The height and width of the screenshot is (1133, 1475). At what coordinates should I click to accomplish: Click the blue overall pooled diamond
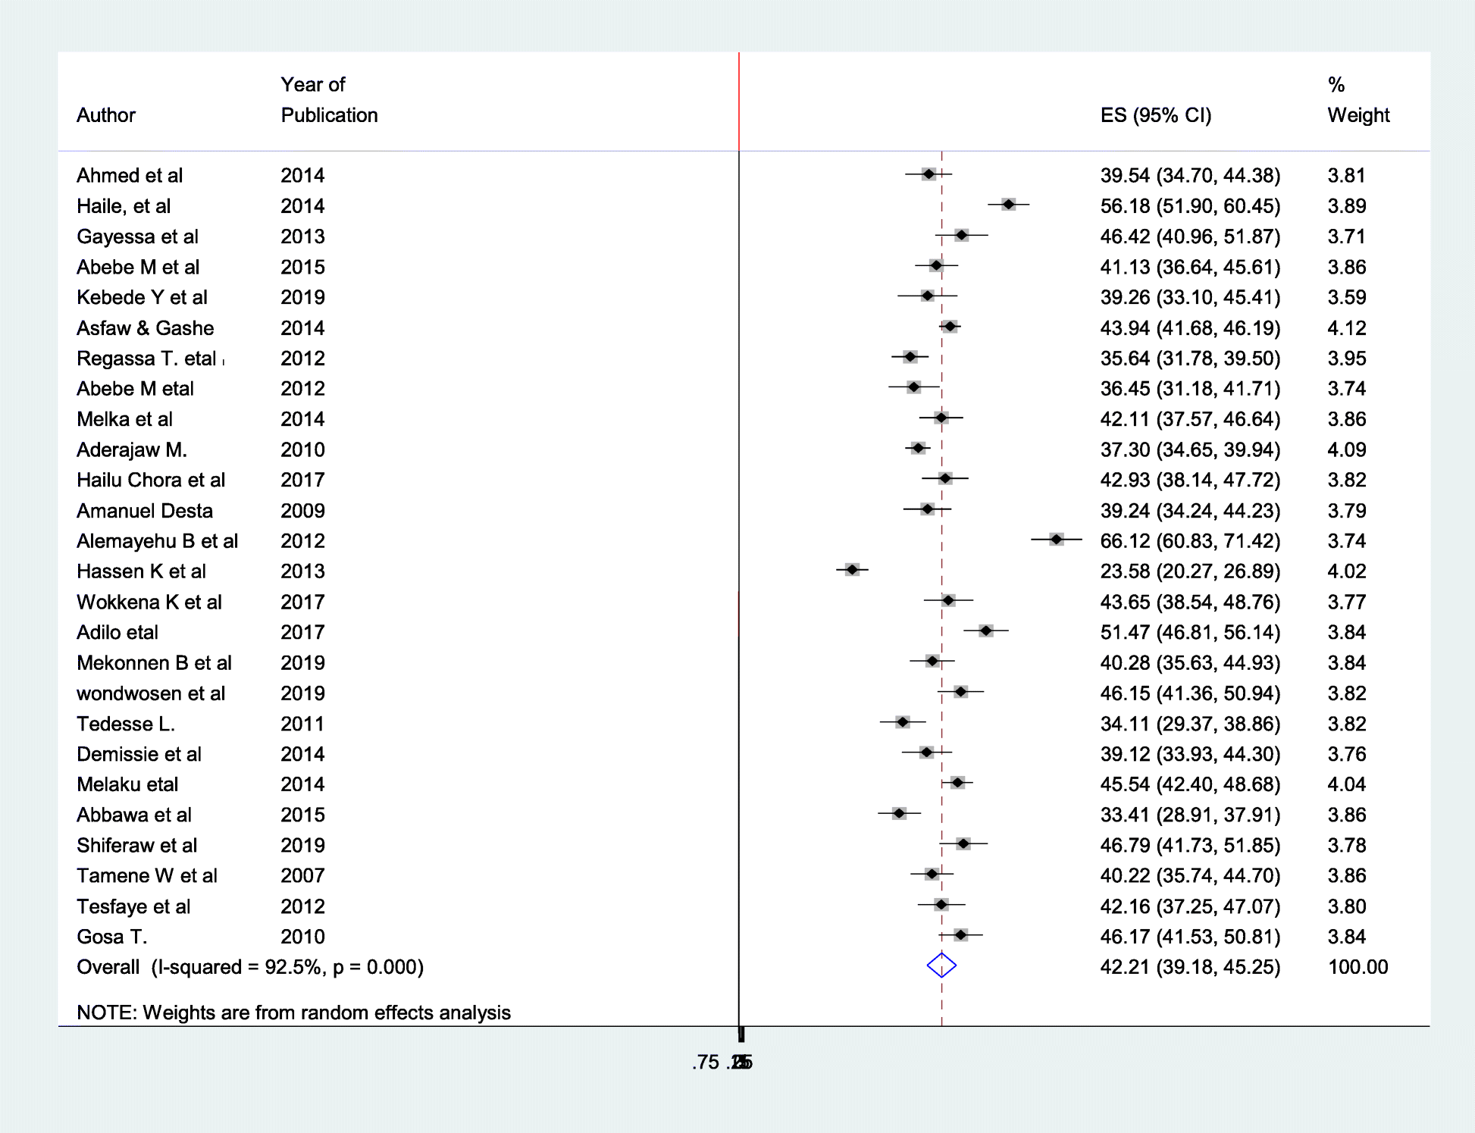pos(941,966)
